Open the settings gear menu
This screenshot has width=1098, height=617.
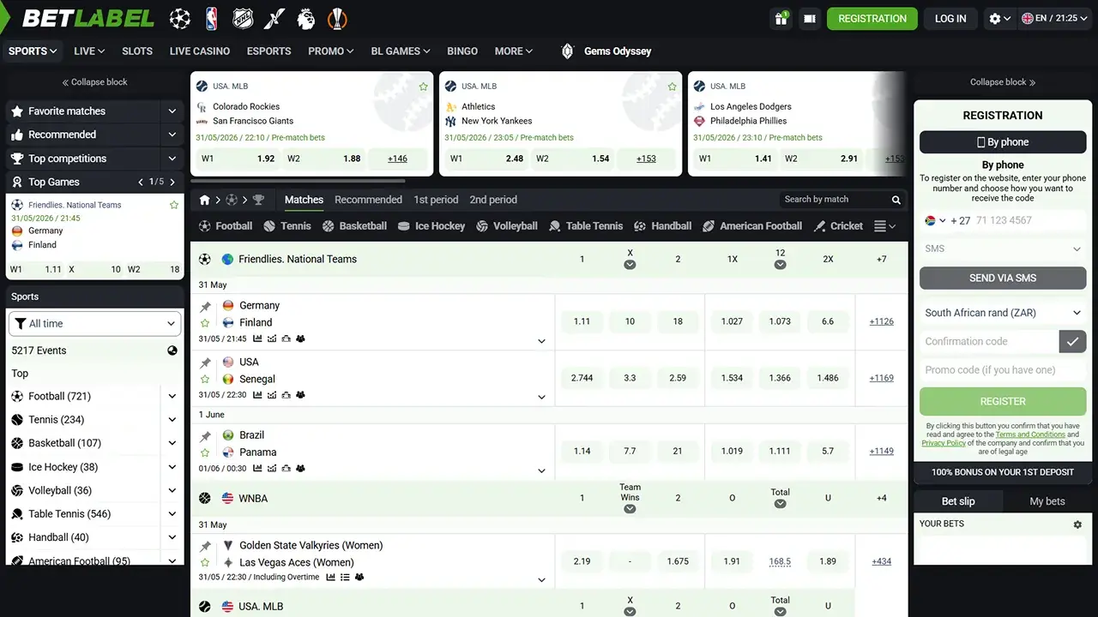[x=999, y=18]
